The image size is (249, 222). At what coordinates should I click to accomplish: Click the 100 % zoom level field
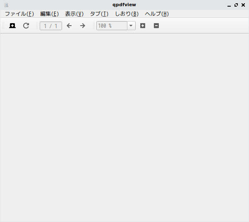112,26
